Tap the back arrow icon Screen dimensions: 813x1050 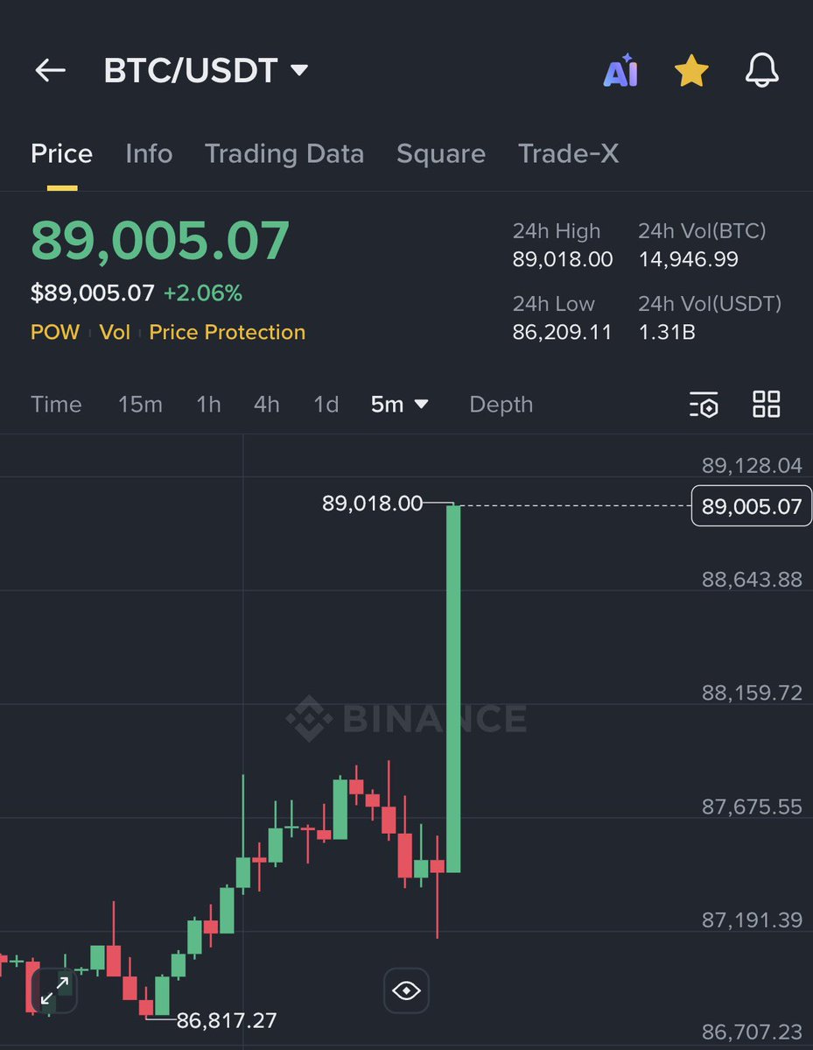click(x=50, y=71)
